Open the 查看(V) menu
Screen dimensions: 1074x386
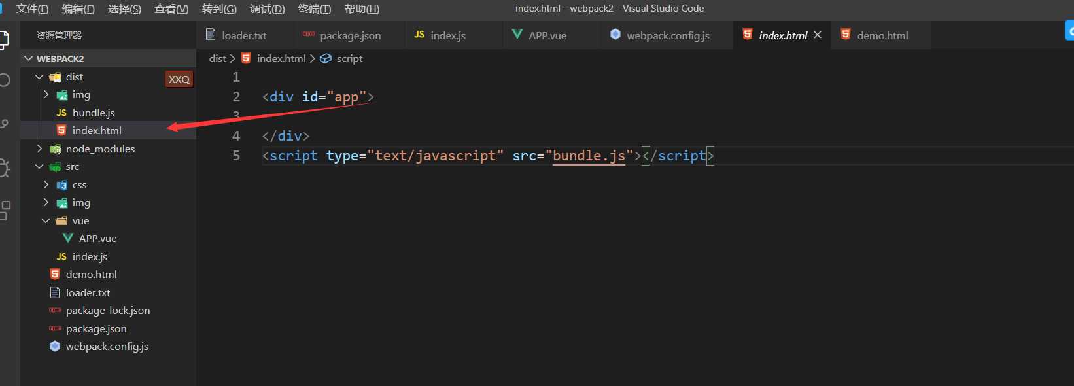pyautogui.click(x=171, y=9)
